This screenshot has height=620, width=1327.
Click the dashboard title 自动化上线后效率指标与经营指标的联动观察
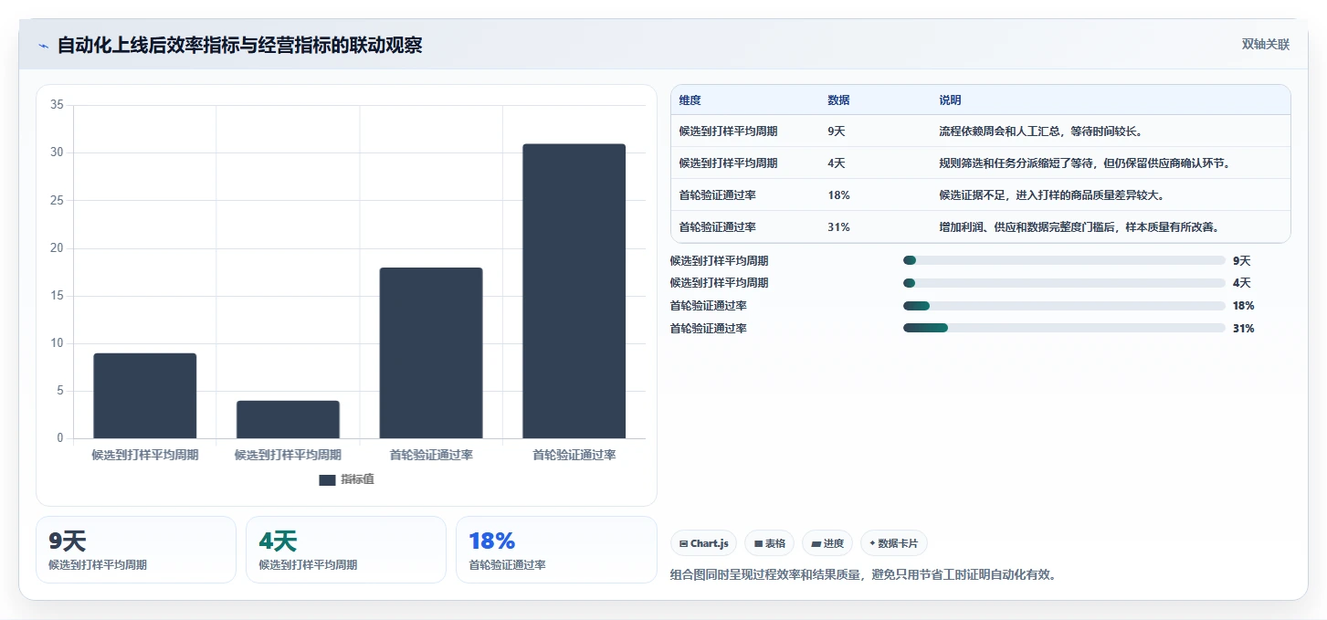pyautogui.click(x=239, y=46)
